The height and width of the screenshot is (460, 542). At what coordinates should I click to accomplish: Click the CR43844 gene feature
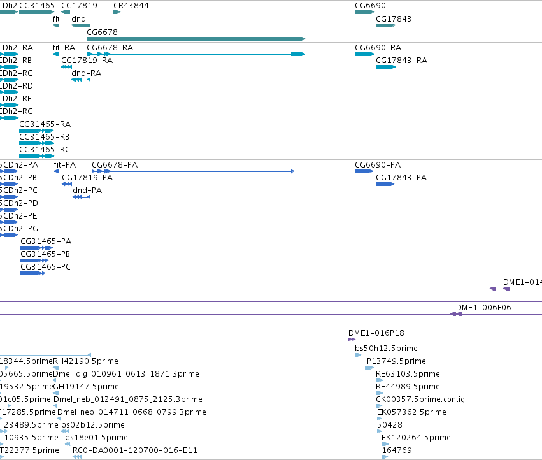click(117, 12)
